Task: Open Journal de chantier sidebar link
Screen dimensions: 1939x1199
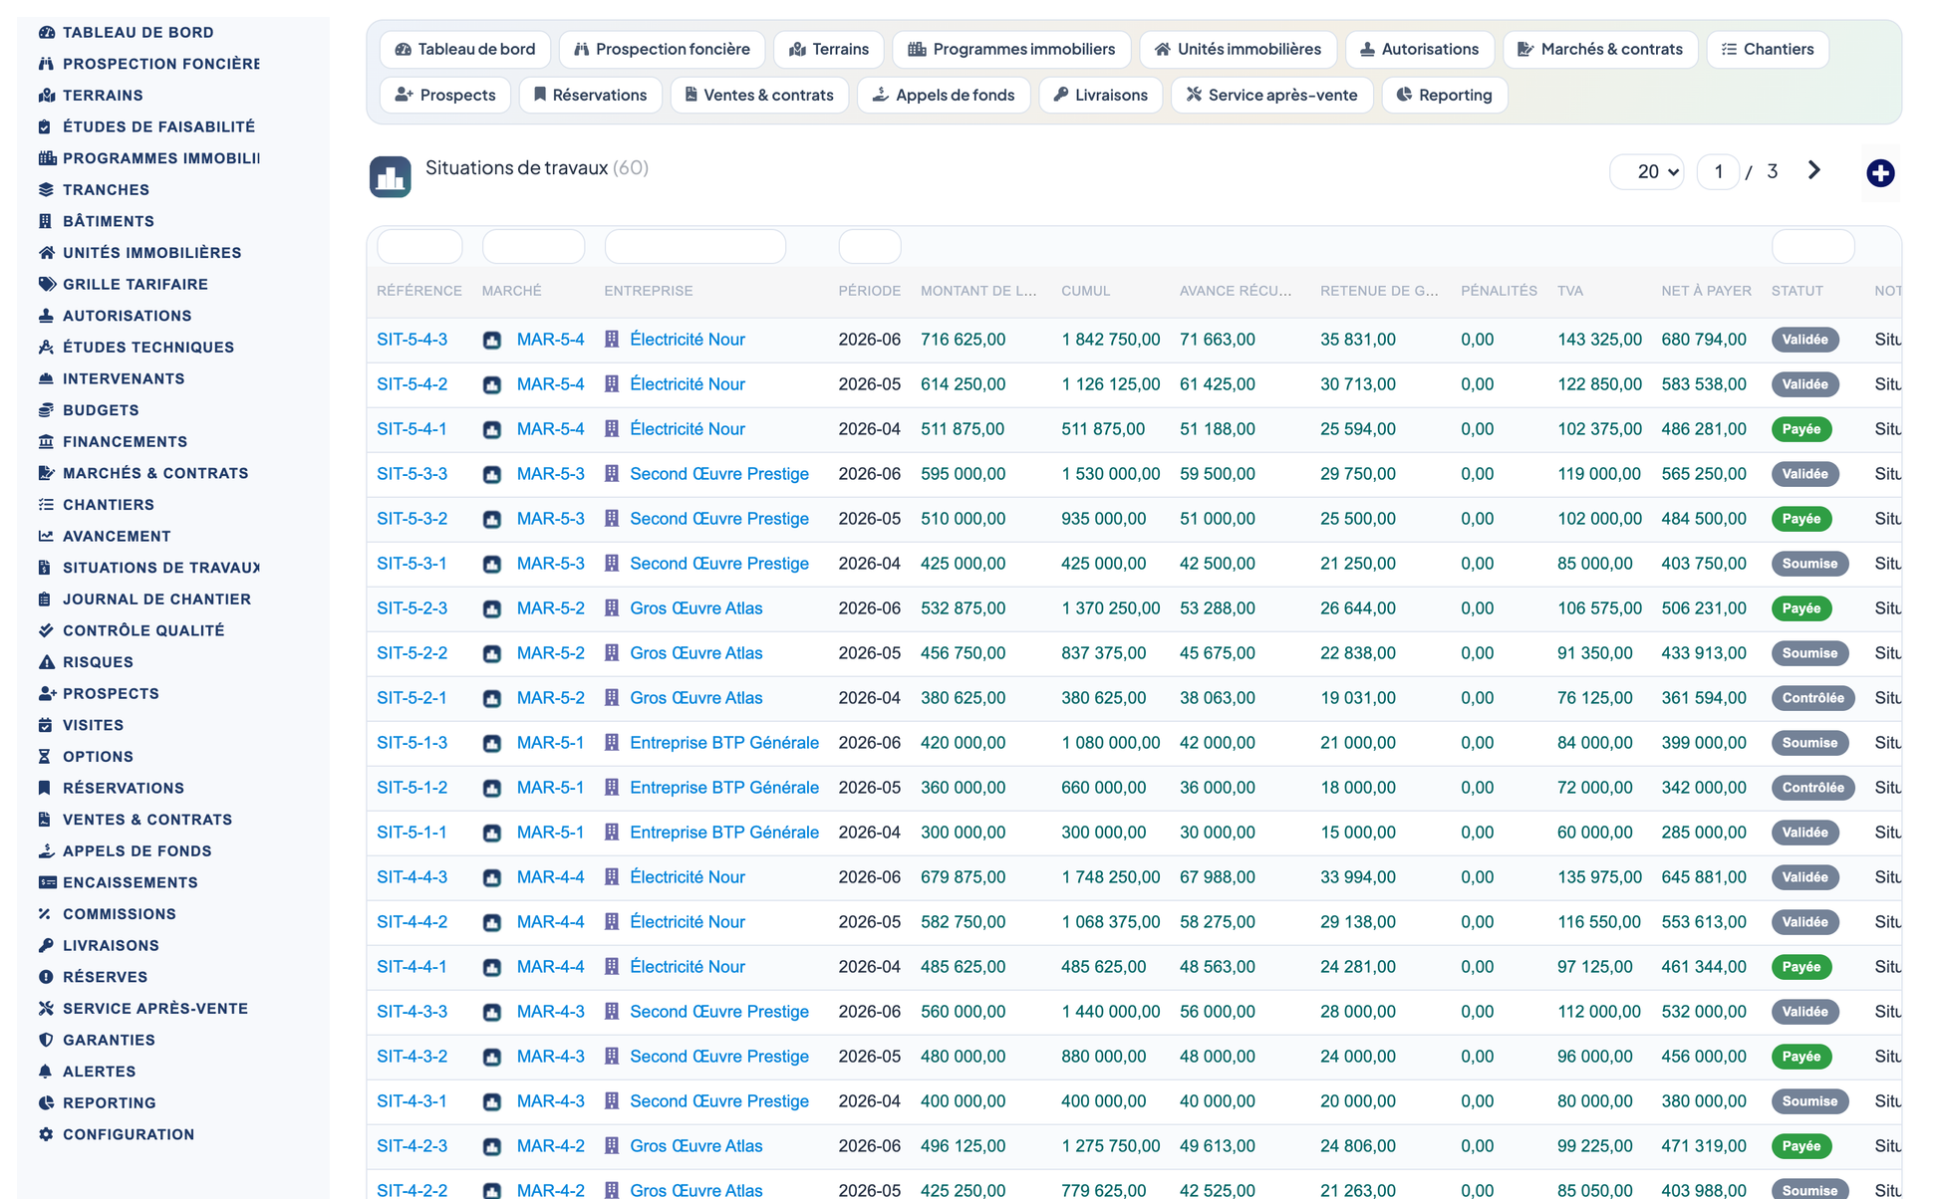Action: click(x=156, y=599)
